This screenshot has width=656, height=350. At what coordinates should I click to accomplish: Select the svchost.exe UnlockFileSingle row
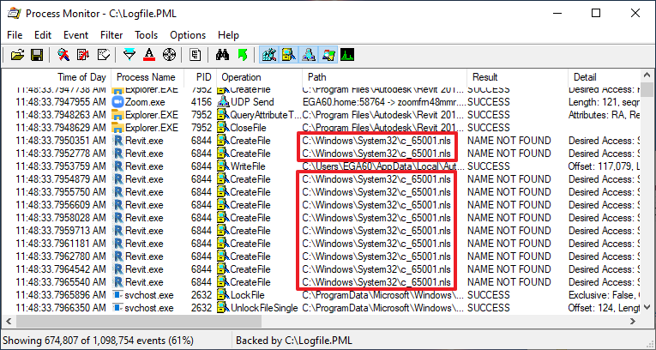[322, 308]
